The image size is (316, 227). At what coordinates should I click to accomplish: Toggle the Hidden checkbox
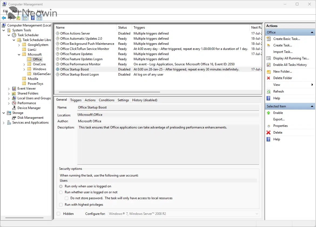click(x=59, y=214)
